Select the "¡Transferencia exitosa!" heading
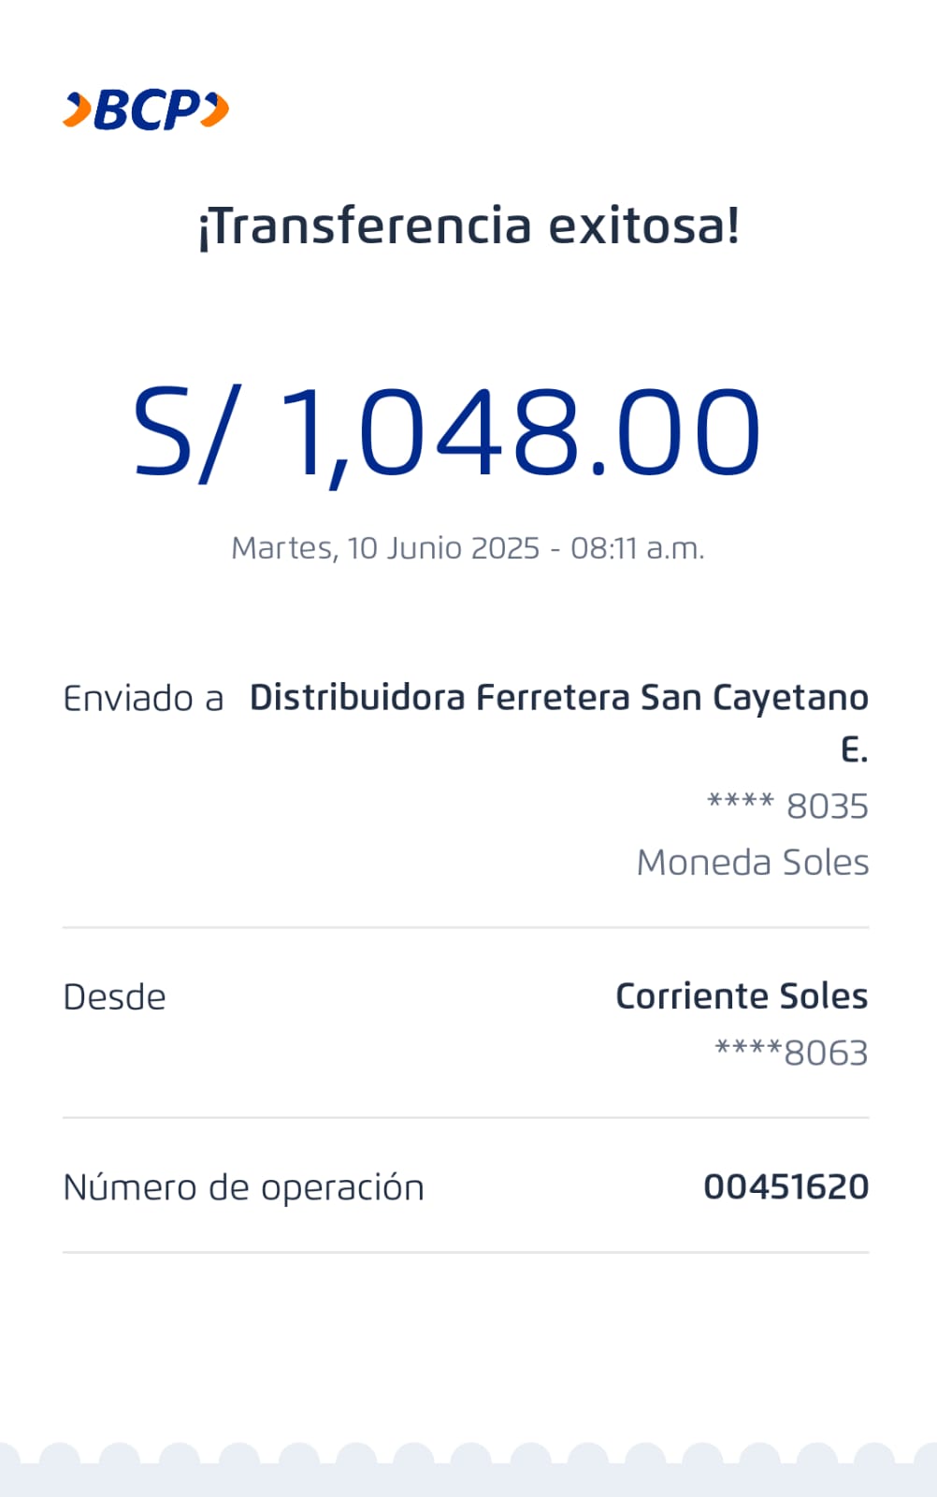This screenshot has height=1497, width=937. pos(468,226)
